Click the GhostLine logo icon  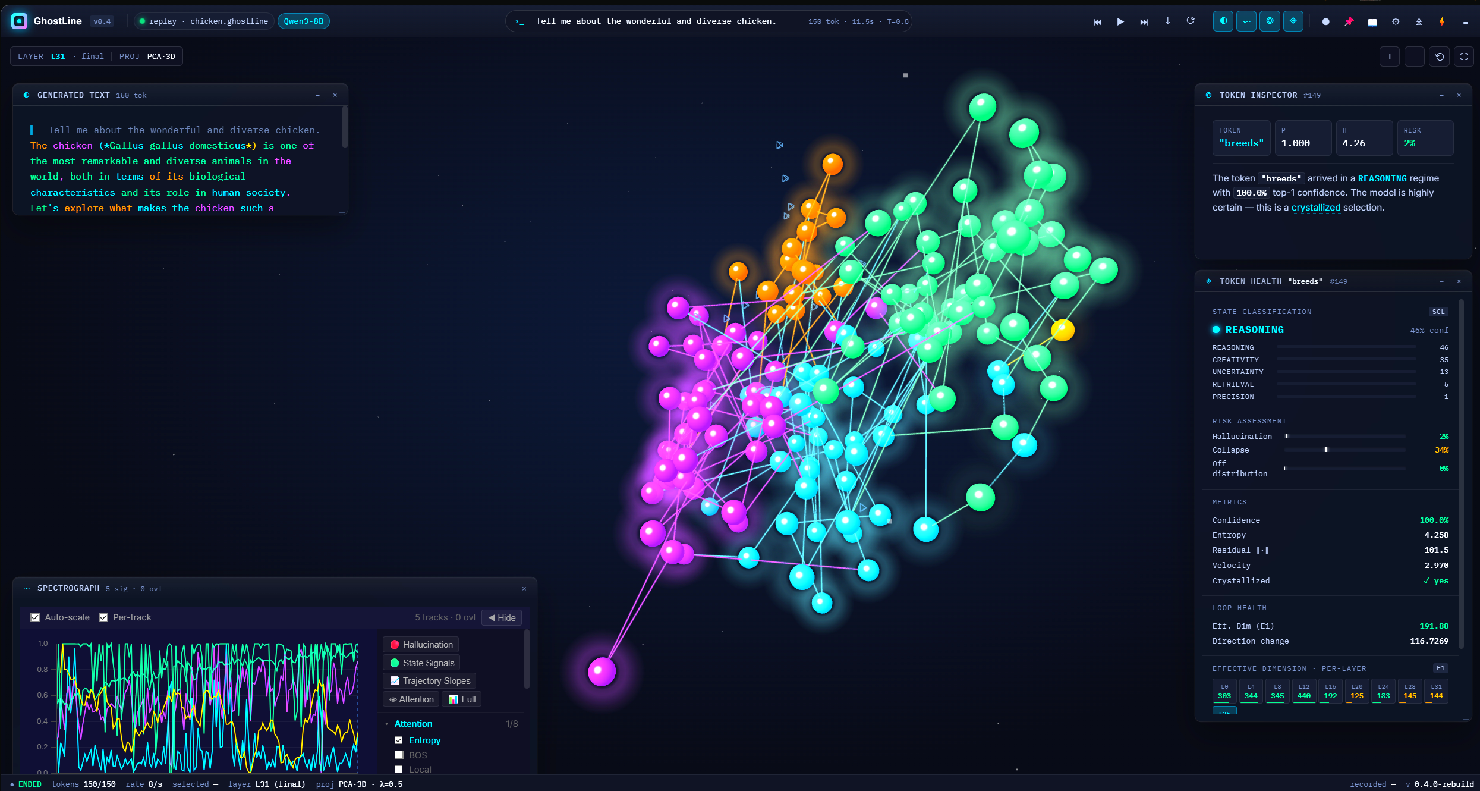pyautogui.click(x=19, y=21)
